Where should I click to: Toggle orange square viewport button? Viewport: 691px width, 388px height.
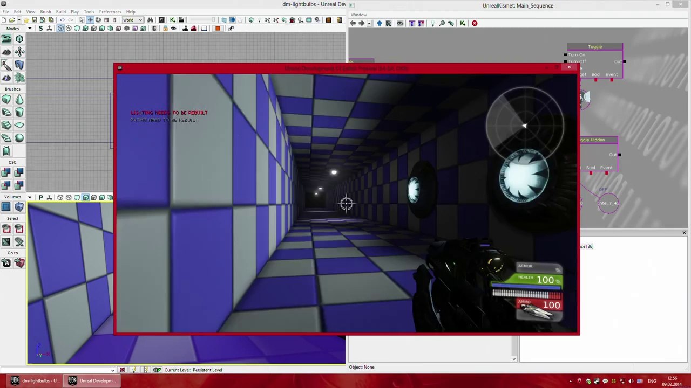coord(217,28)
